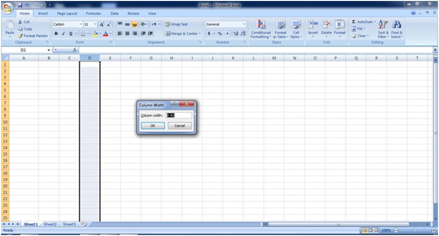
Task: Open the Calibri font name dropdown
Action: pos(81,24)
